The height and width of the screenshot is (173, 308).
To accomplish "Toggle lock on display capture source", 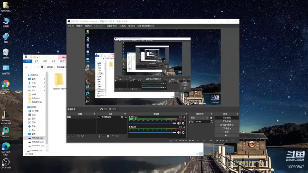I will pos(126,117).
